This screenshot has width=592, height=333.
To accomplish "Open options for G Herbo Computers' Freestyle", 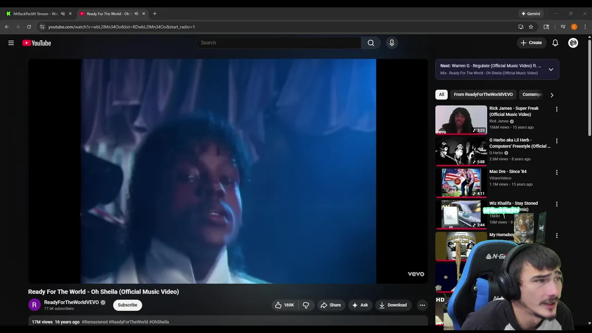I will click(x=557, y=141).
